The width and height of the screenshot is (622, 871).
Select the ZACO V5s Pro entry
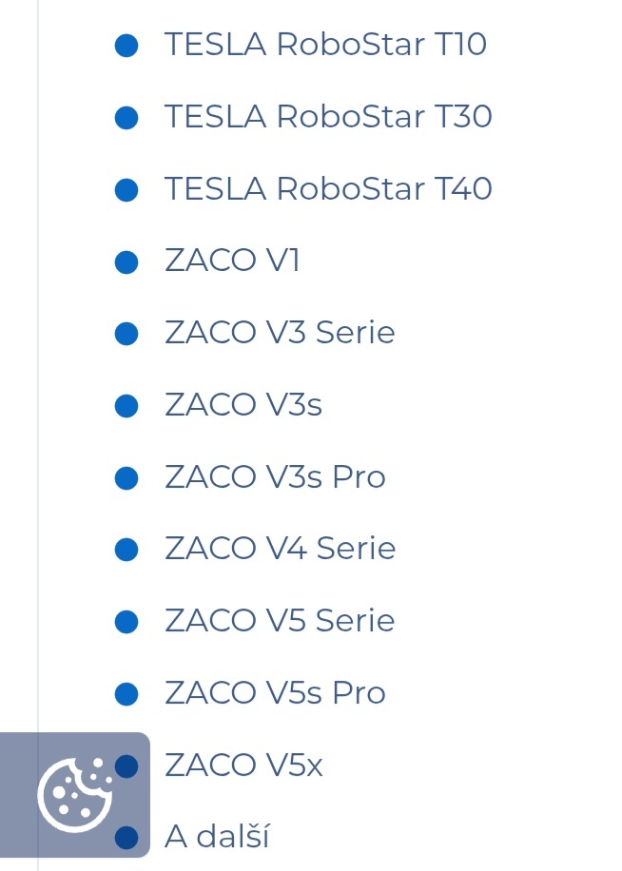[x=275, y=692]
